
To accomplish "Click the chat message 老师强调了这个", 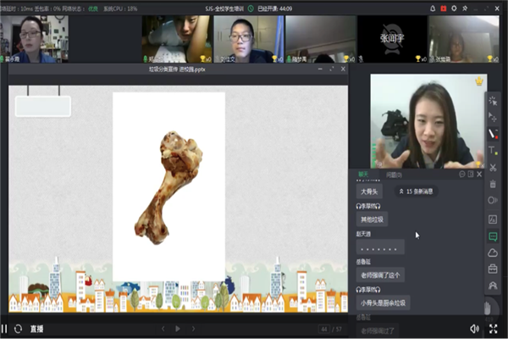I will pyautogui.click(x=380, y=275).
